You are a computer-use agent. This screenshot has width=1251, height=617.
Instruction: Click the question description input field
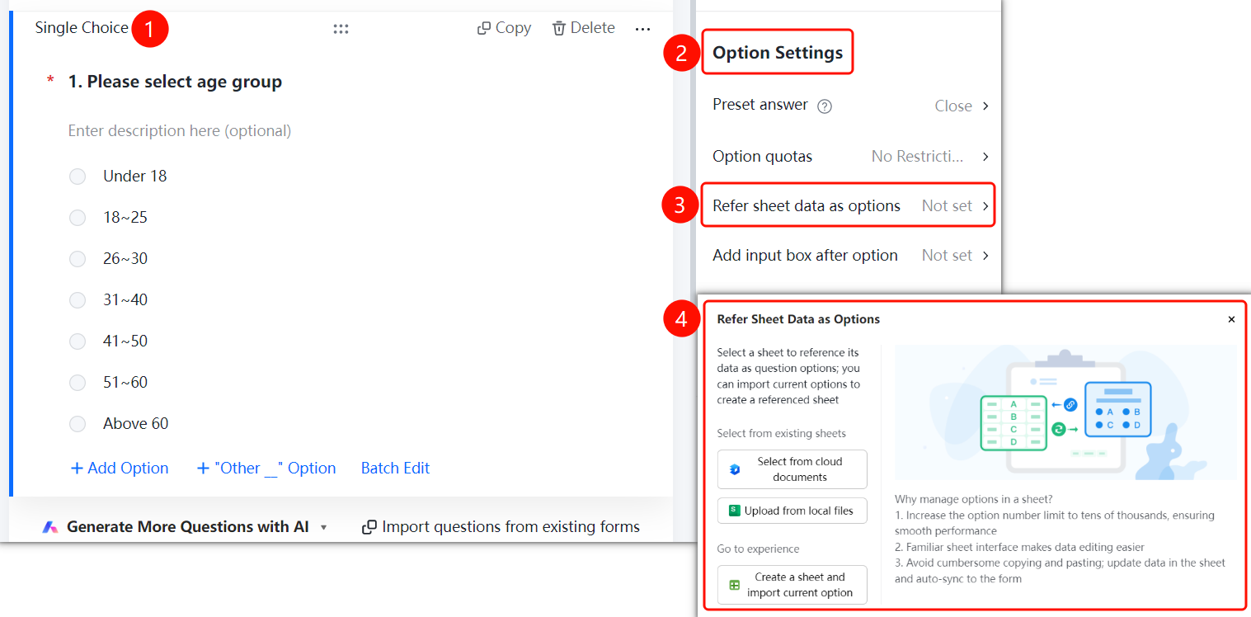180,131
